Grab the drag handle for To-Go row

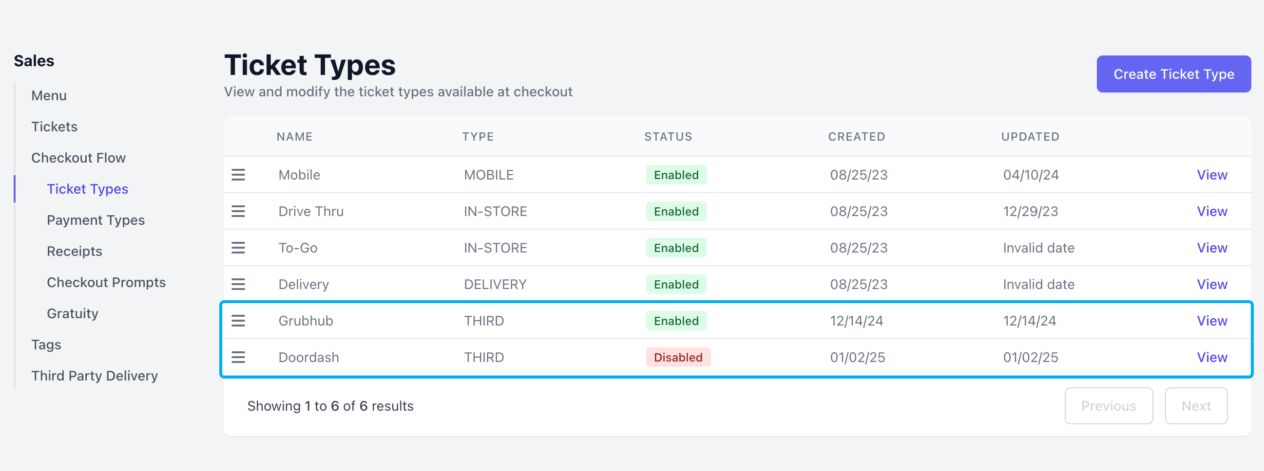click(238, 248)
